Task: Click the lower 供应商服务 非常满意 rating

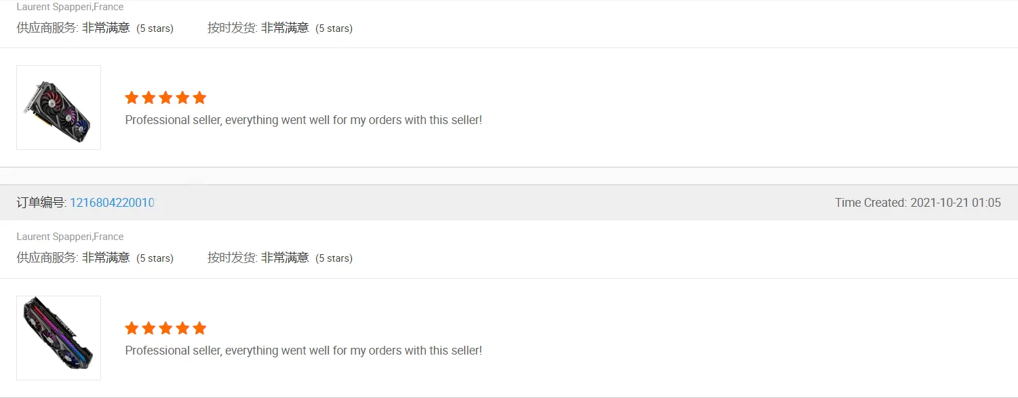Action: tap(73, 258)
